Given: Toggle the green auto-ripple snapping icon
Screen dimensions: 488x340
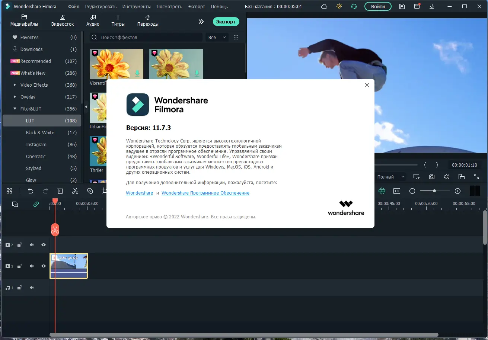Looking at the screenshot, I should point(382,191).
